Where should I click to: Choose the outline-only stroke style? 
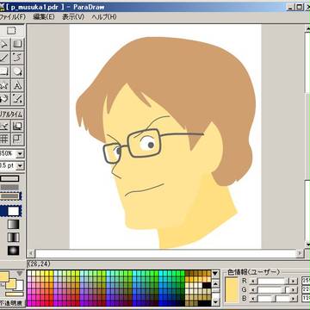click(9, 178)
